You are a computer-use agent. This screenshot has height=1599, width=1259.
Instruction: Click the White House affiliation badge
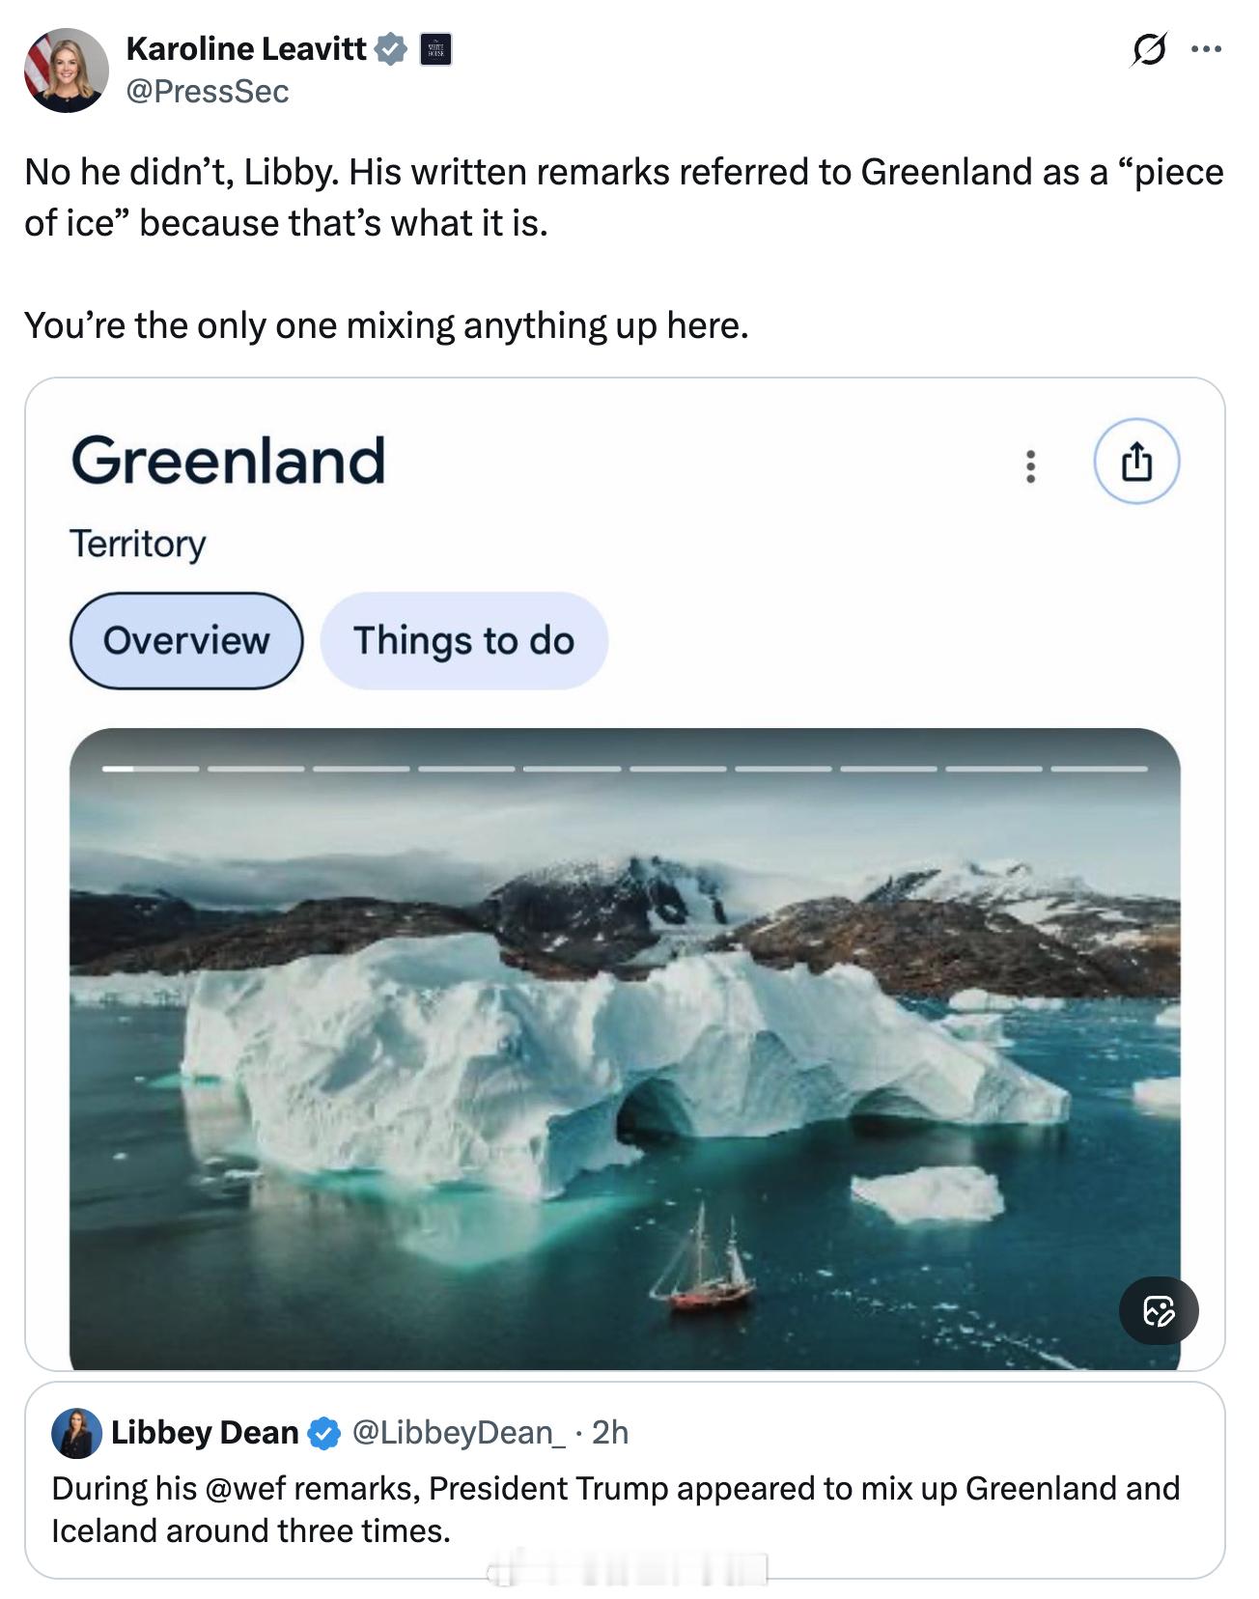tap(436, 49)
